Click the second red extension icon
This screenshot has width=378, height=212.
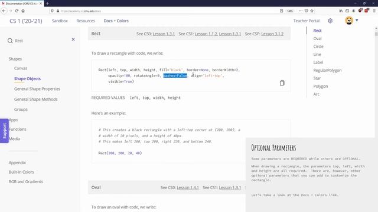tap(367, 11)
